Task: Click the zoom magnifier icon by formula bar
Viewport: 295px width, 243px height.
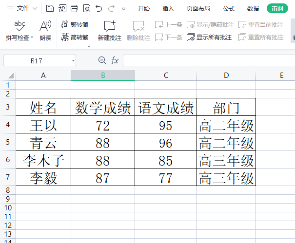Action: (x=102, y=60)
